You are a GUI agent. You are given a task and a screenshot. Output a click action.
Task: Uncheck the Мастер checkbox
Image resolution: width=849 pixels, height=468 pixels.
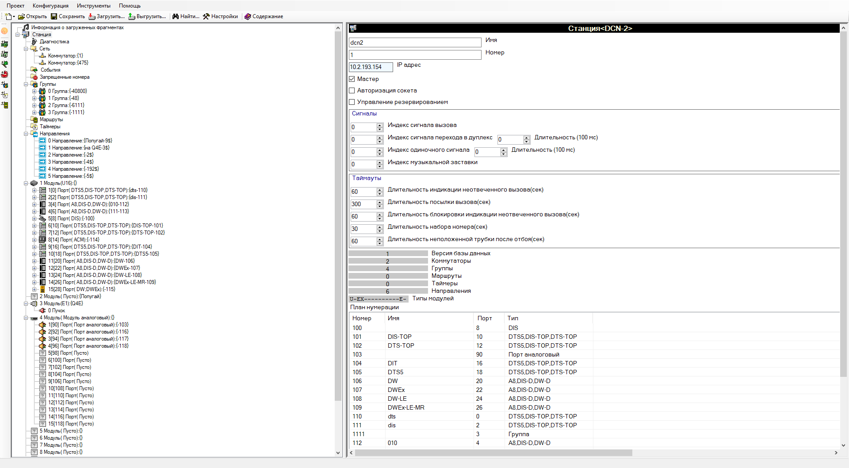pos(352,79)
